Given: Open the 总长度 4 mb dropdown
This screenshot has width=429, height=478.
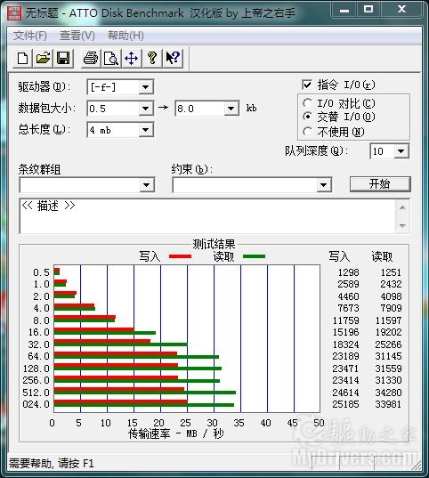Looking at the screenshot, I should coord(146,130).
